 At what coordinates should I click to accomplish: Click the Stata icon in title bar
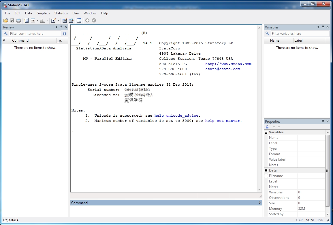pos(4,5)
